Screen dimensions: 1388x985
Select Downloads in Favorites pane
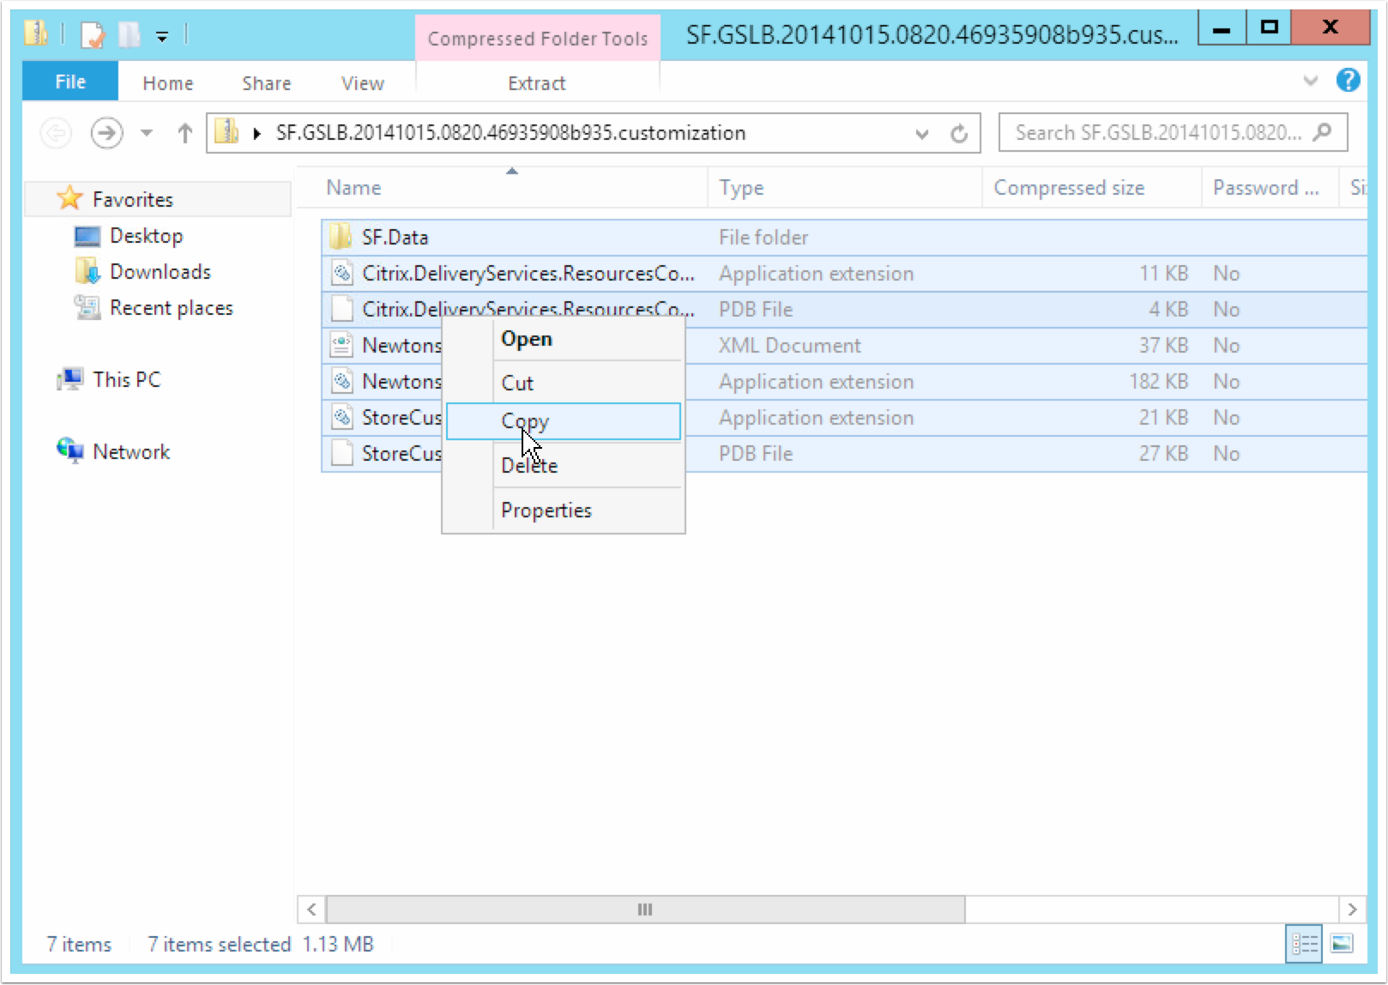[160, 272]
